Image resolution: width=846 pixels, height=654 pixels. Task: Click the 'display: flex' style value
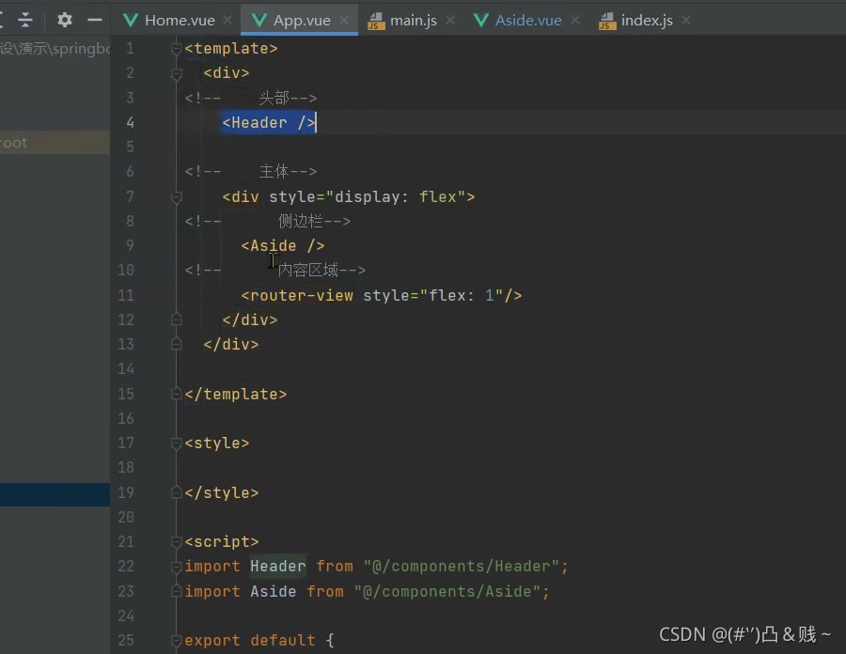tap(399, 197)
